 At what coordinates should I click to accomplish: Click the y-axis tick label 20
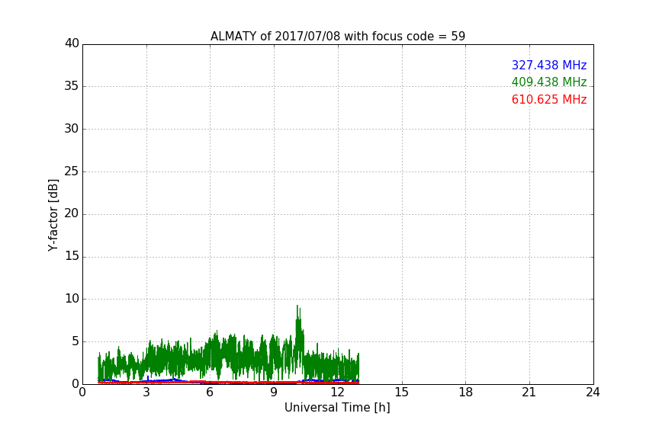[72, 213]
